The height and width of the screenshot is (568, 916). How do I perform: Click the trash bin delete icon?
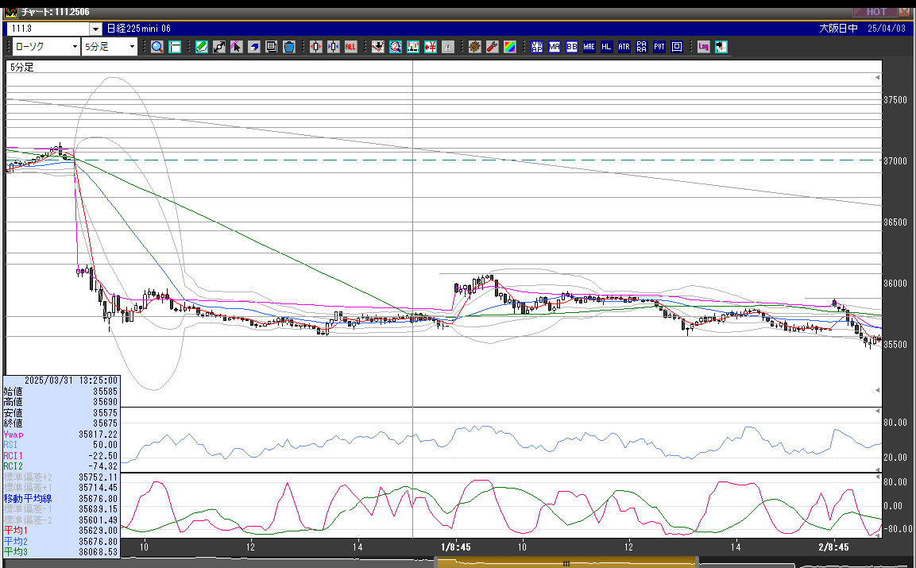coord(289,47)
